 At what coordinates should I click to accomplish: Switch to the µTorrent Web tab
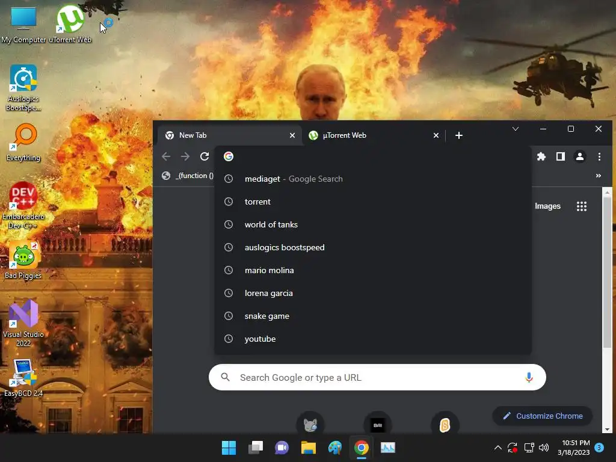(373, 135)
